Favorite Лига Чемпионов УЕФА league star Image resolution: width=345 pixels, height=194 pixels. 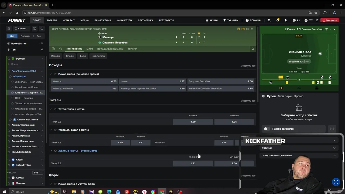click(9, 71)
